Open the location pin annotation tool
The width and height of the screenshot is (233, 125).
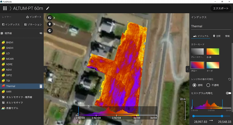tap(50, 24)
